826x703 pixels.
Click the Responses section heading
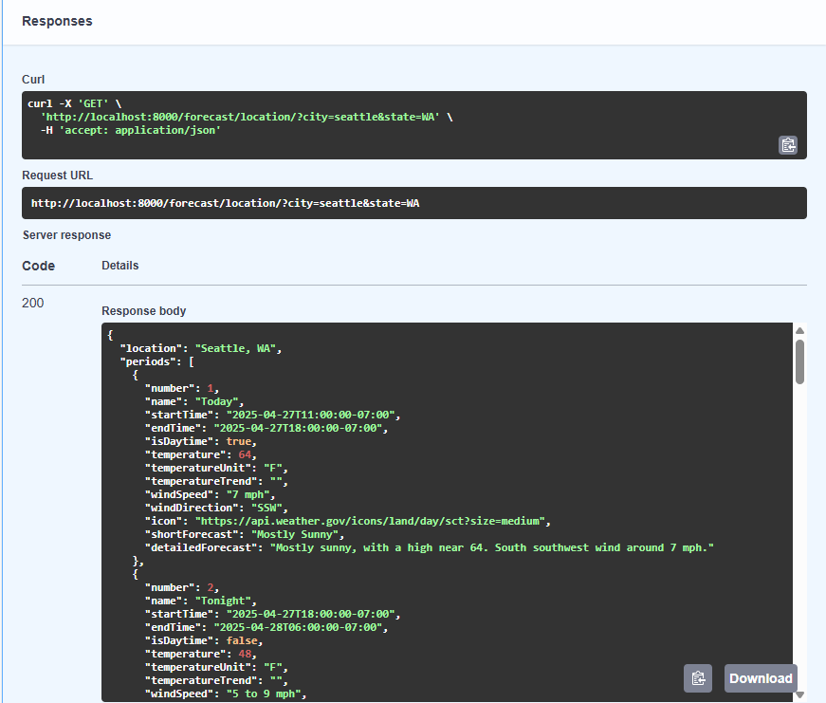(x=57, y=21)
